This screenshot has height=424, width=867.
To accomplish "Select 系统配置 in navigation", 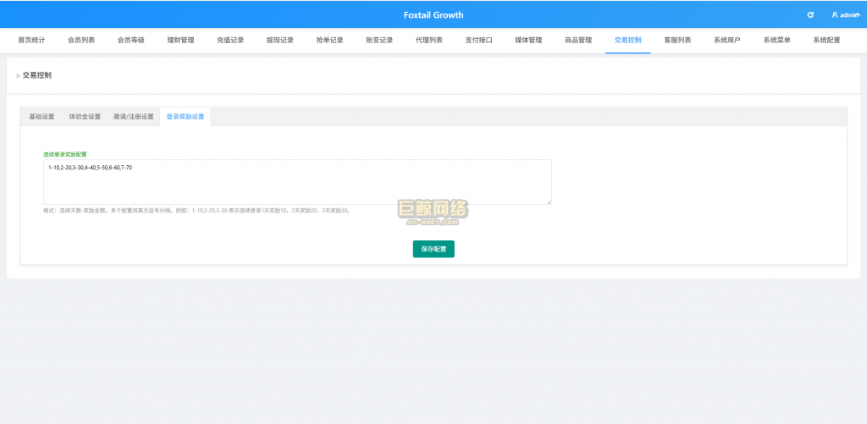I will click(x=826, y=41).
